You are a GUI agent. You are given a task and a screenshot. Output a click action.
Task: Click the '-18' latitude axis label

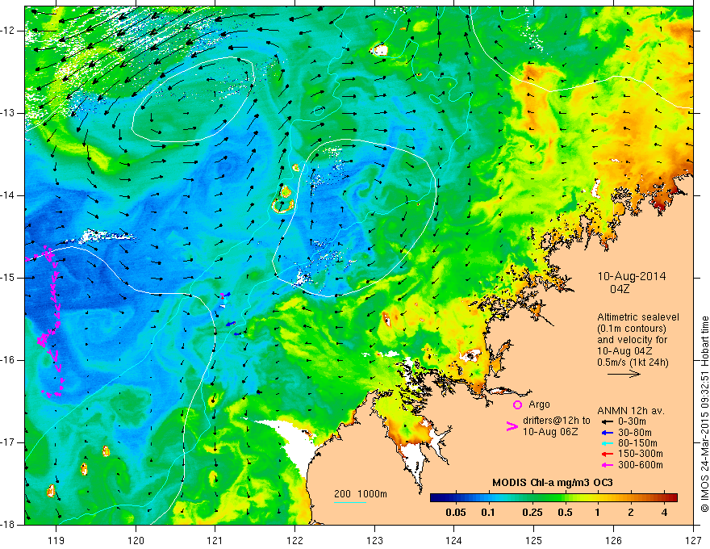tap(9, 525)
